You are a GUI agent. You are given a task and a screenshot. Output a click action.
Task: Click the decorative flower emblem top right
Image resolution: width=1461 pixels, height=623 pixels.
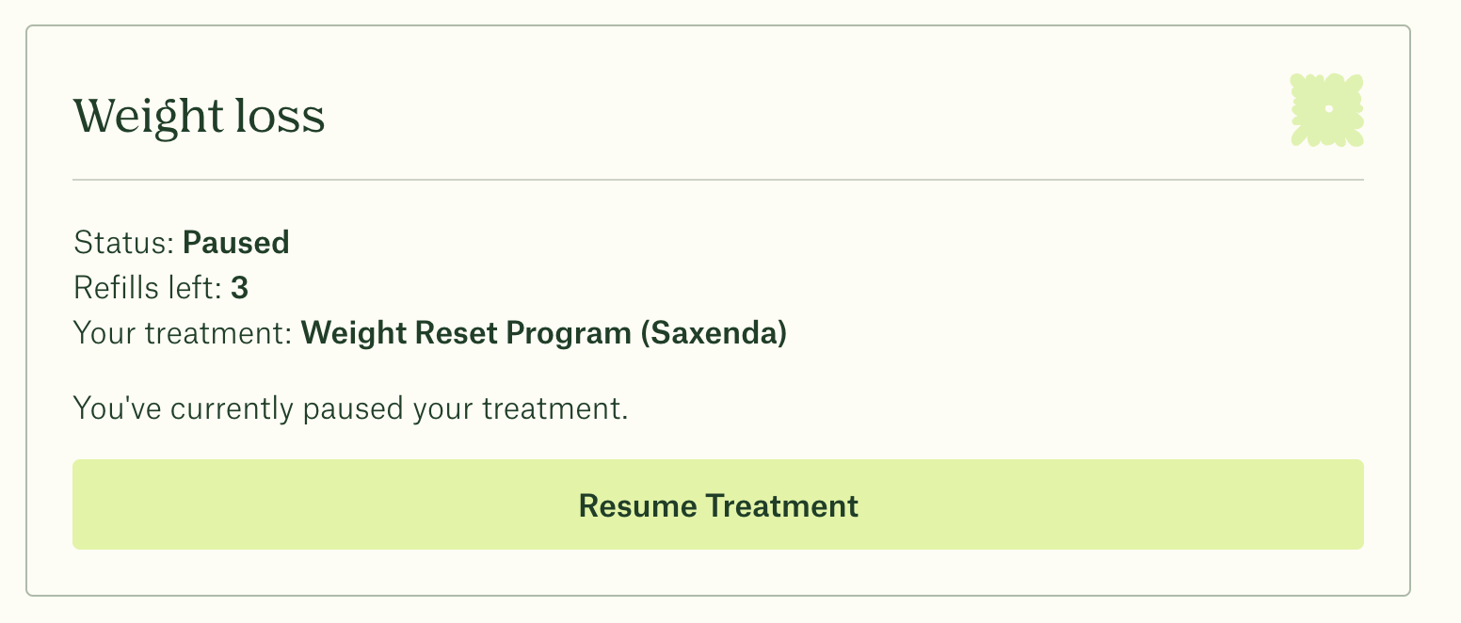click(1326, 110)
